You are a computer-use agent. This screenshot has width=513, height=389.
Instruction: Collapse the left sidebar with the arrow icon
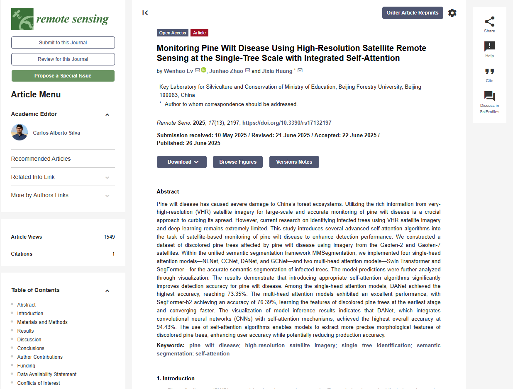[145, 13]
